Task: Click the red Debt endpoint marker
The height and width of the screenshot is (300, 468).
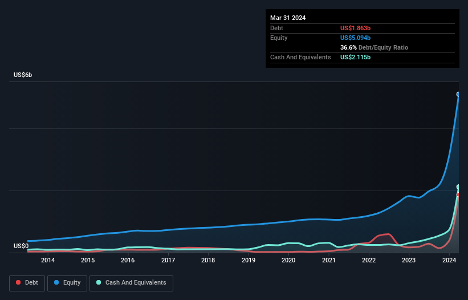Action: point(458,194)
